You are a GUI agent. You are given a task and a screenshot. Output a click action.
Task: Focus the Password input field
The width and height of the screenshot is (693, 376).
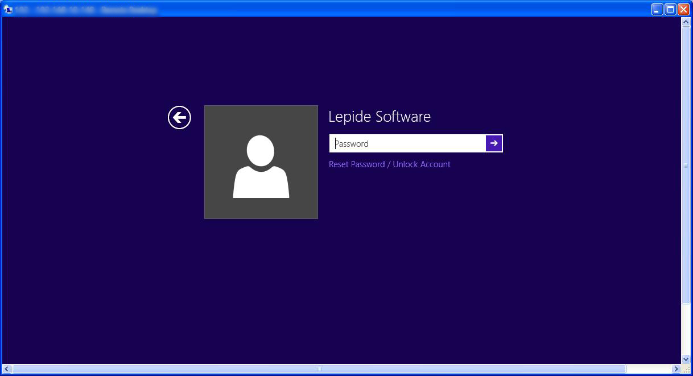point(407,143)
